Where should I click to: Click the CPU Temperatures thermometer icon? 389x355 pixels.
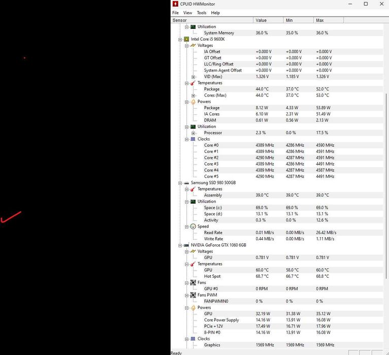(x=193, y=83)
